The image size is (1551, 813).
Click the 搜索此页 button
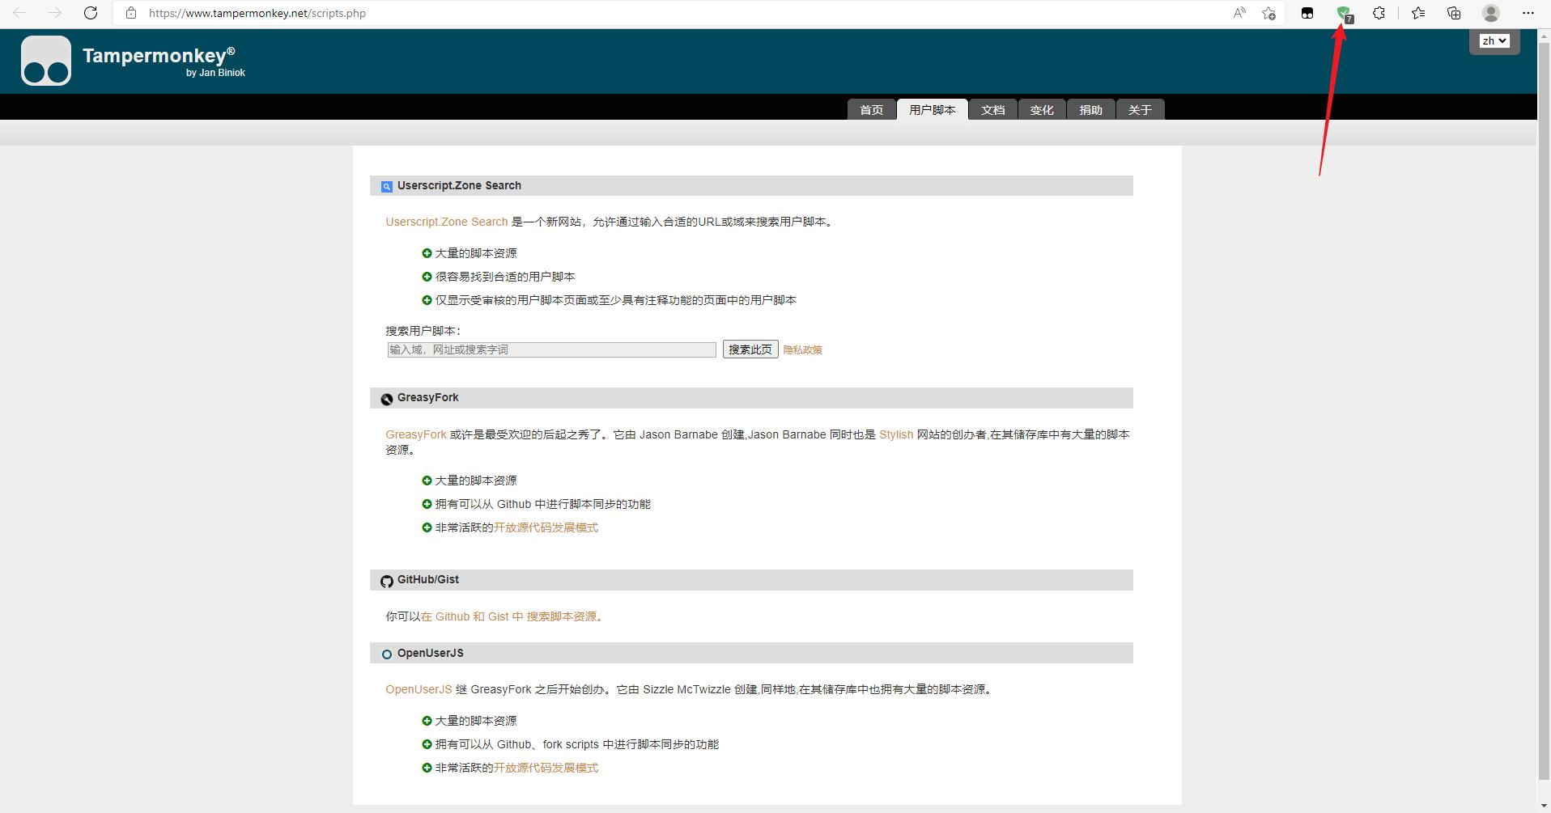[750, 349]
